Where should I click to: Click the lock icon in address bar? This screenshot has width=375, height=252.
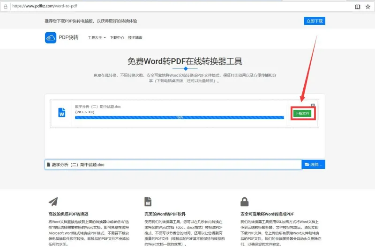[x=6, y=7]
